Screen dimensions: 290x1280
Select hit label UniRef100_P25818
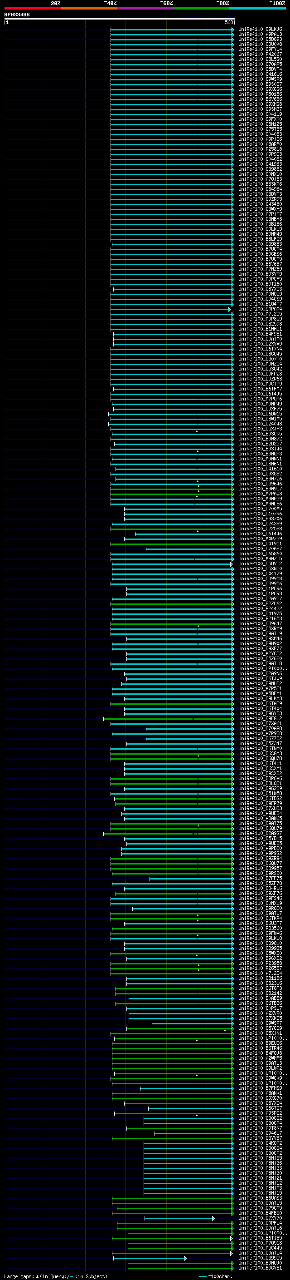(x=260, y=149)
